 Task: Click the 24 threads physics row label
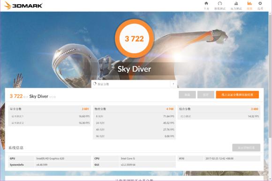(100, 123)
